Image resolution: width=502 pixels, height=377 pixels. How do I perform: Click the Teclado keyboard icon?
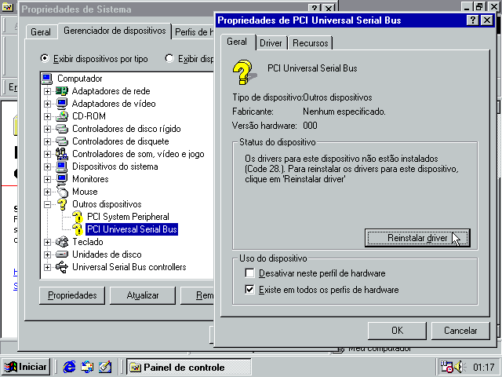tap(62, 242)
